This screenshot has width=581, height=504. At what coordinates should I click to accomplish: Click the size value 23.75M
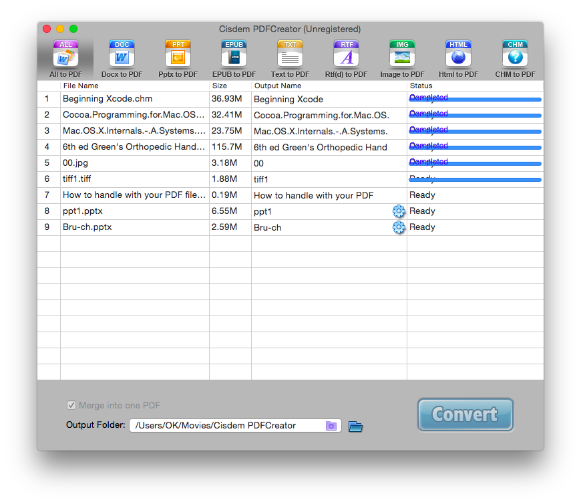[x=227, y=130]
